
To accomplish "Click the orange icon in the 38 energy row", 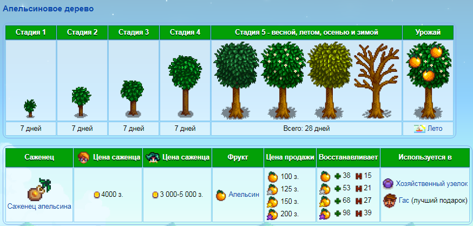I will click(x=325, y=176).
